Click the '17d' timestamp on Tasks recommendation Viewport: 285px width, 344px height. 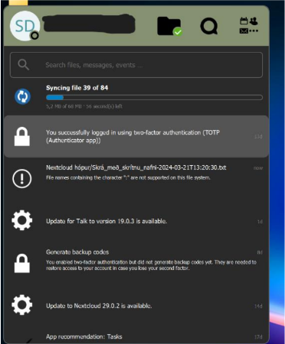[258, 337]
